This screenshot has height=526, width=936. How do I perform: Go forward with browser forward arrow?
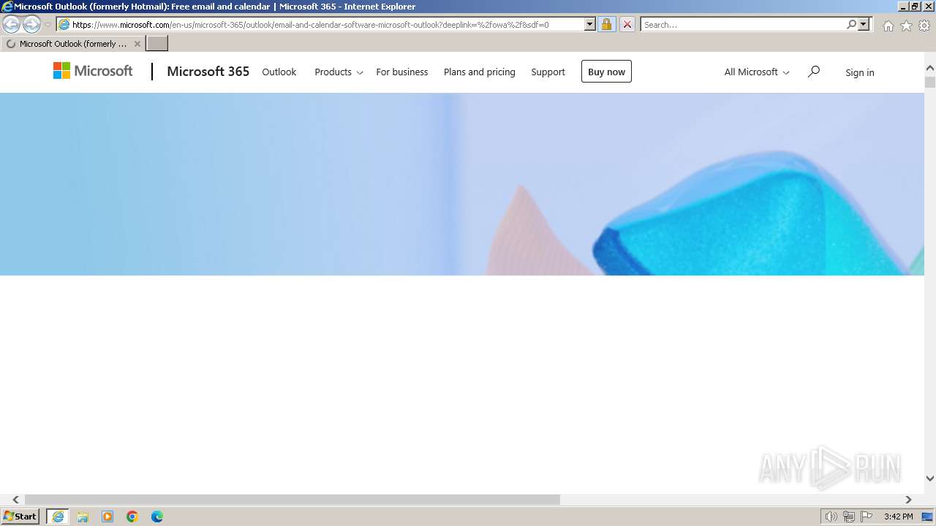click(x=31, y=24)
